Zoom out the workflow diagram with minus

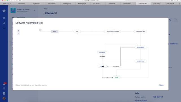pos(18,34)
